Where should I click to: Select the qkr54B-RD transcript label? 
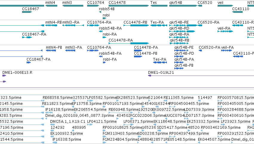click(179, 28)
